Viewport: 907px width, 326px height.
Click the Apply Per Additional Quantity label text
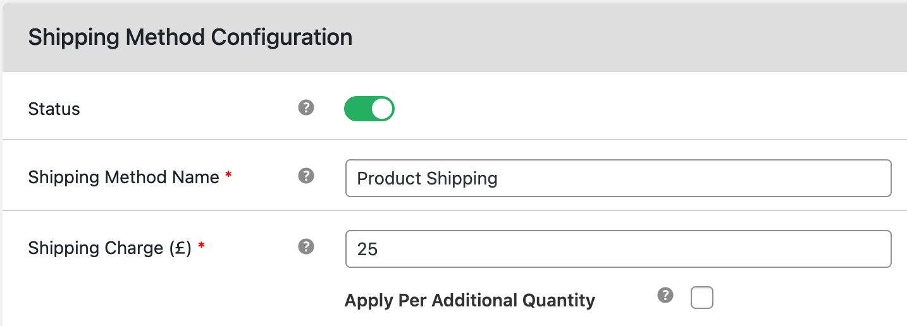[470, 300]
